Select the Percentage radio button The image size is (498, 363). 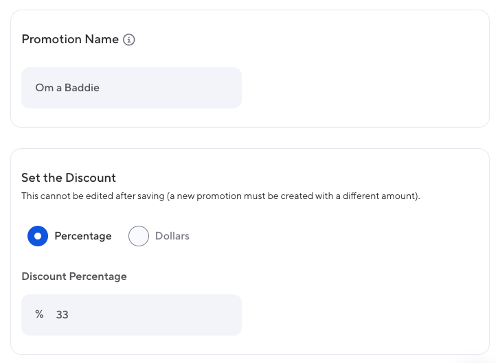click(x=38, y=236)
